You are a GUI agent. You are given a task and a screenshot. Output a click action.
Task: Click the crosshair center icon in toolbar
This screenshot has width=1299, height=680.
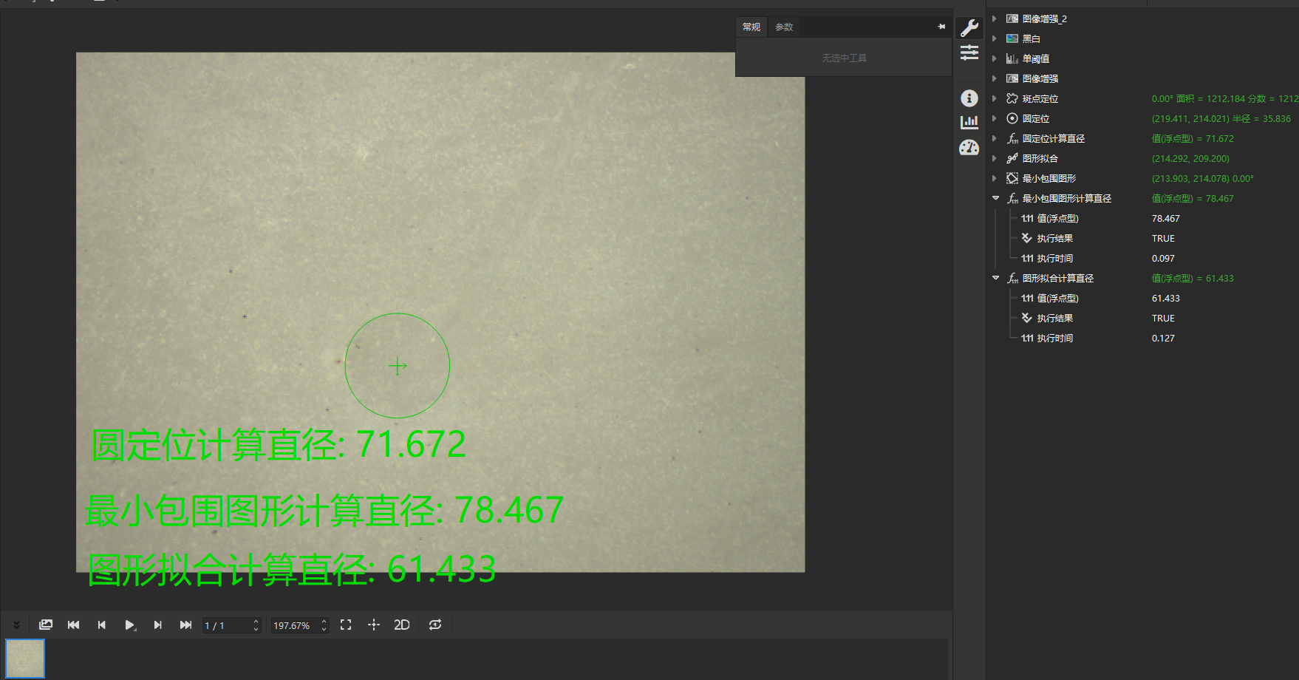[374, 625]
